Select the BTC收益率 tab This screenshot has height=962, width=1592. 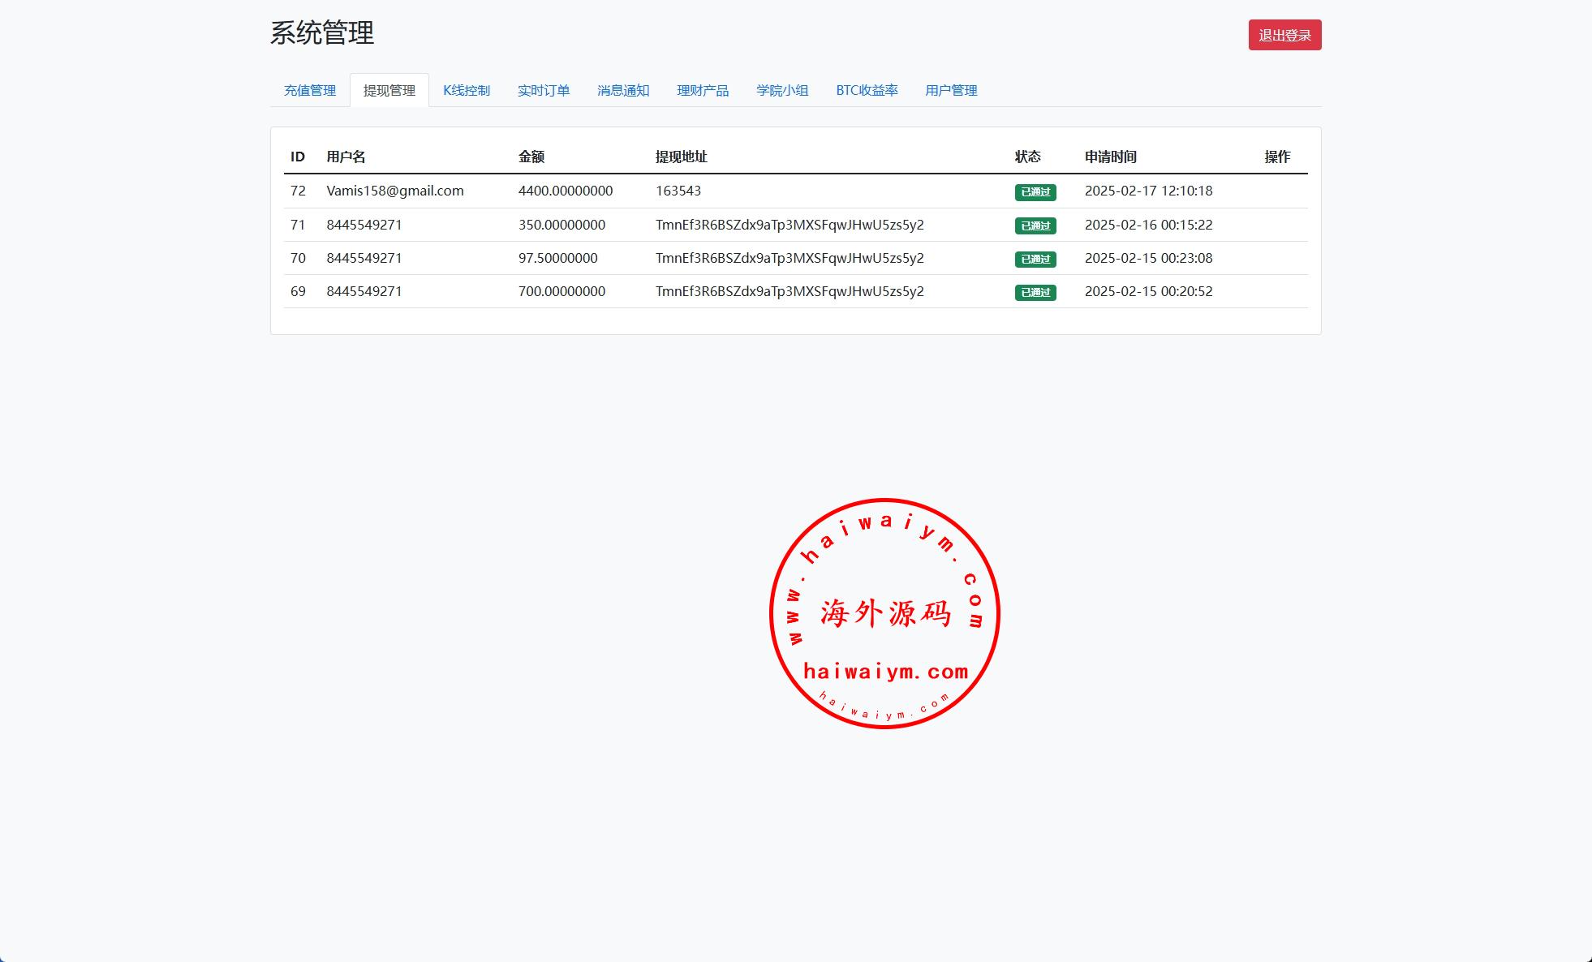[x=866, y=90]
